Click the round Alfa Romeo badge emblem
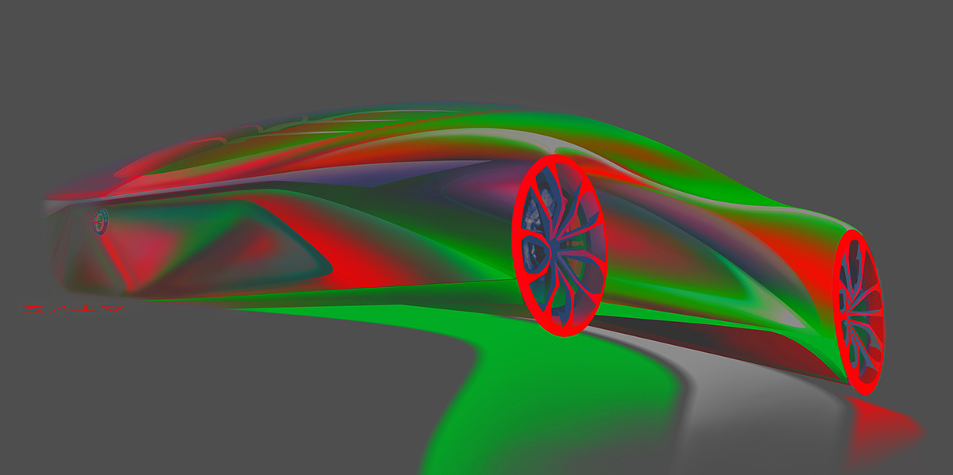The image size is (953, 475). pyautogui.click(x=102, y=221)
